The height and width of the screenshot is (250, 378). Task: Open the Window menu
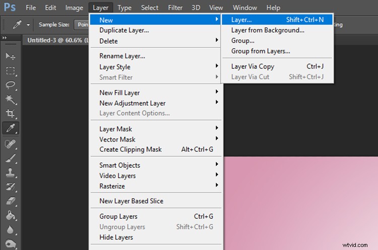coord(244,8)
